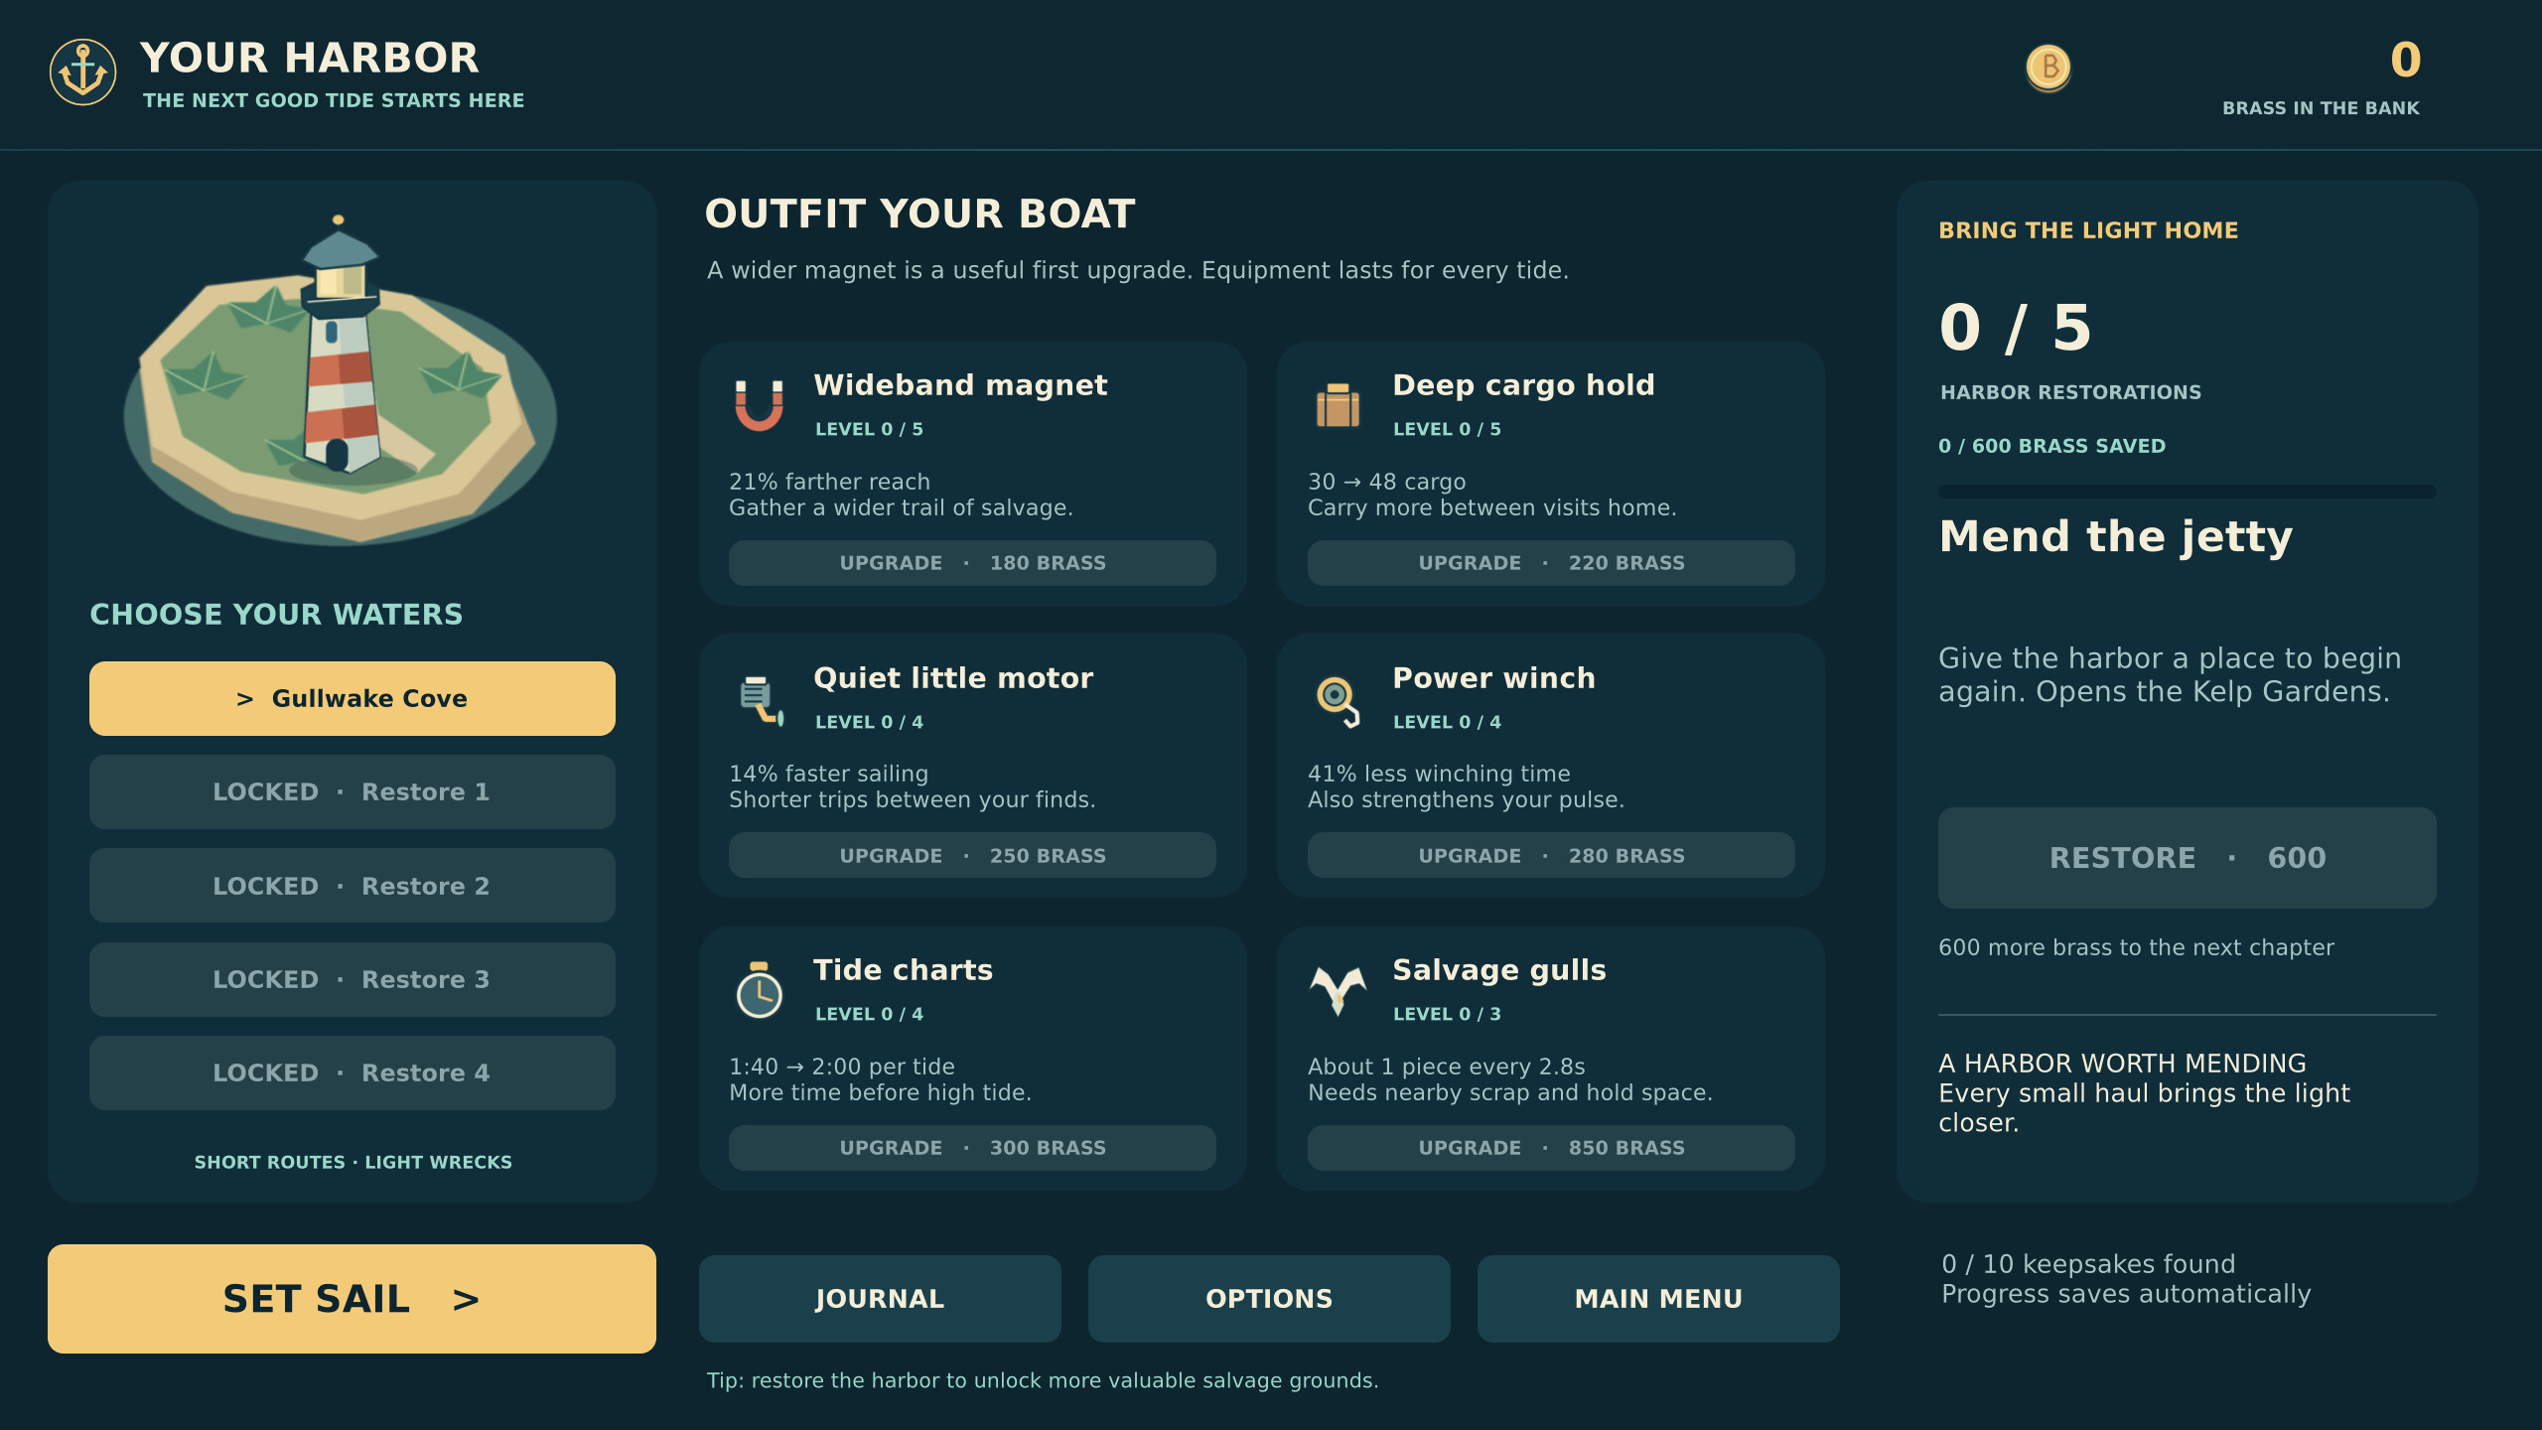Click the 1:40 → 2:00 per tide stat
The width and height of the screenshot is (2542, 1430).
click(x=841, y=1067)
